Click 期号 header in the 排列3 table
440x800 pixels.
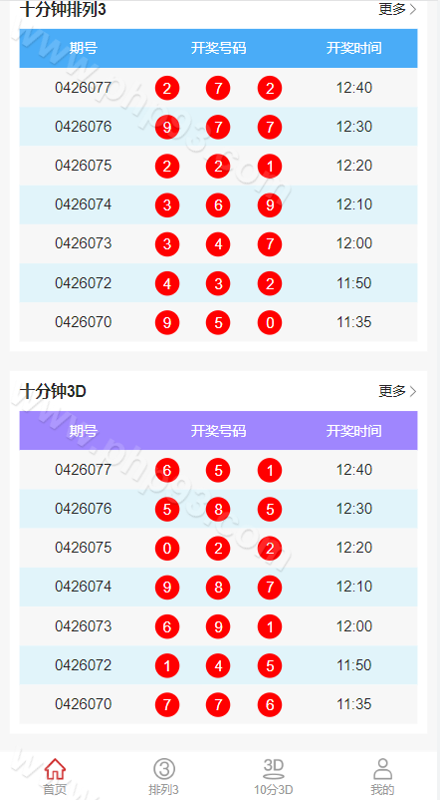[x=83, y=49]
